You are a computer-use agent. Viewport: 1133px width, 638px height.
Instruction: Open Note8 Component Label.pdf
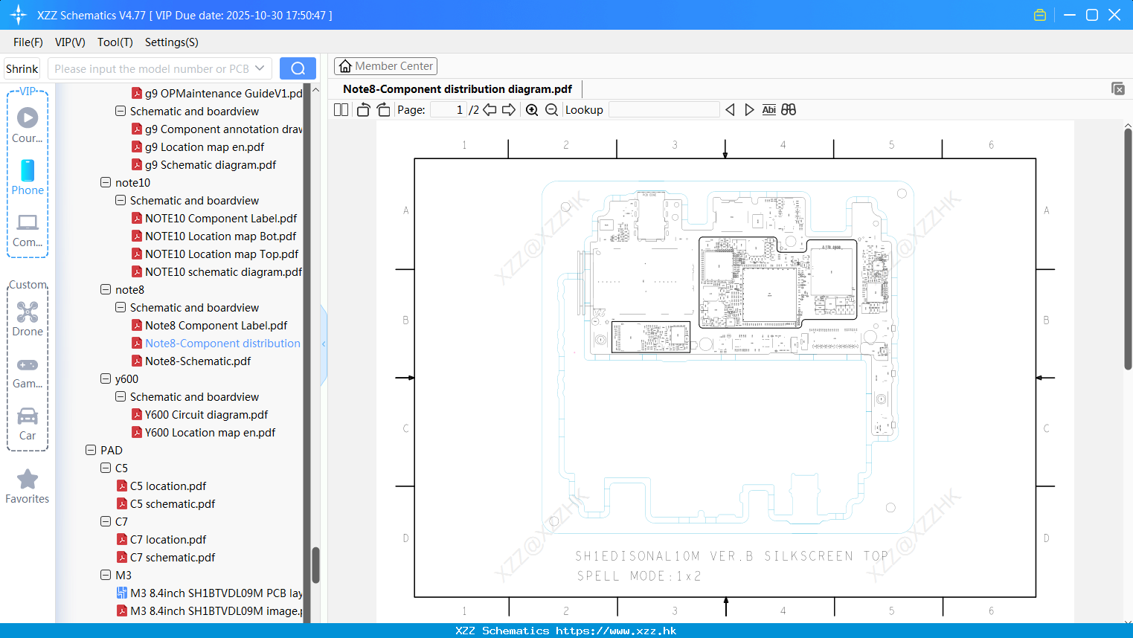(x=216, y=325)
